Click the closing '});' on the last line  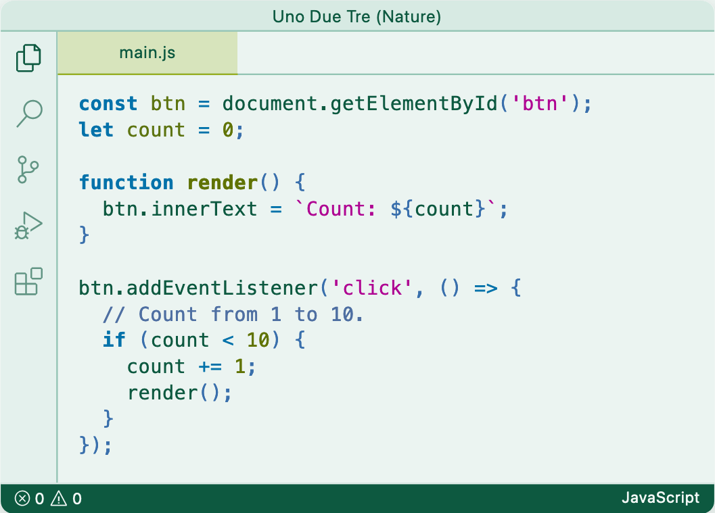click(95, 445)
